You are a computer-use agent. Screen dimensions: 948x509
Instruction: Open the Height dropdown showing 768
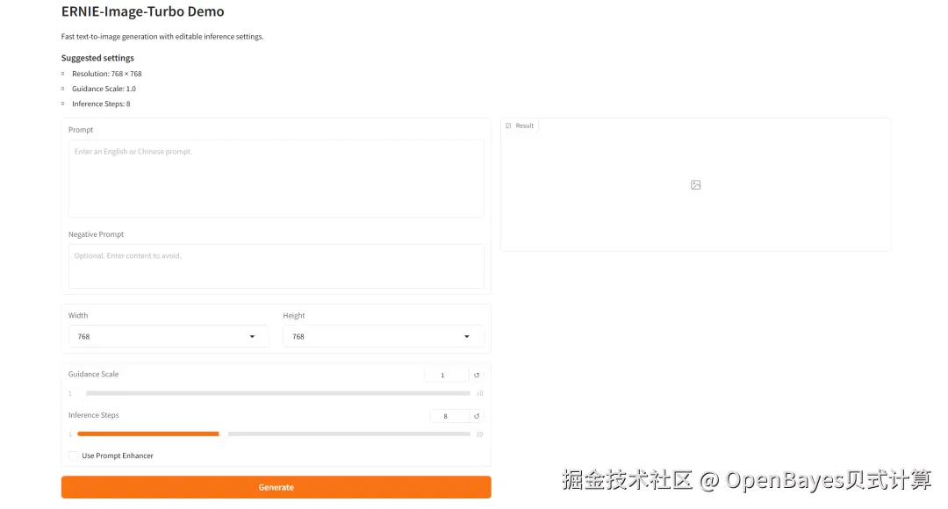point(383,336)
